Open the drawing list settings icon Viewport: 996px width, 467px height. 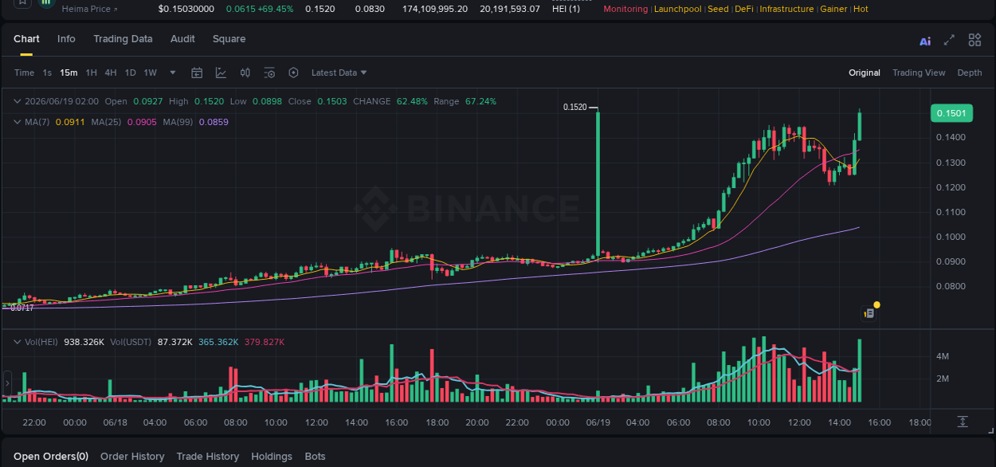click(x=269, y=73)
